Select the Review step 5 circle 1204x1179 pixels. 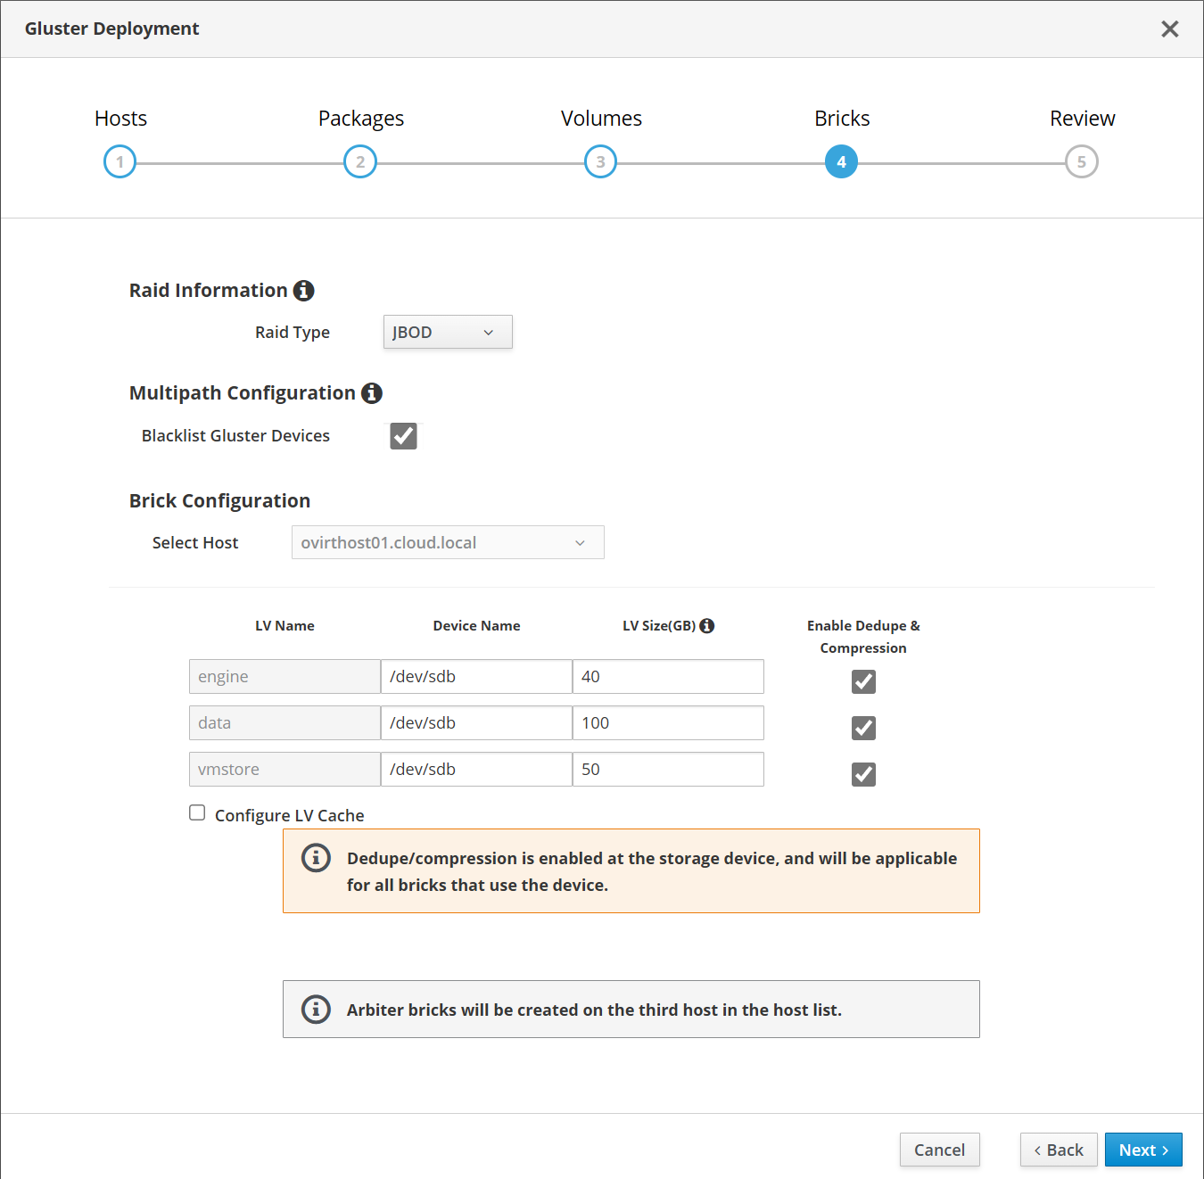pos(1081,162)
